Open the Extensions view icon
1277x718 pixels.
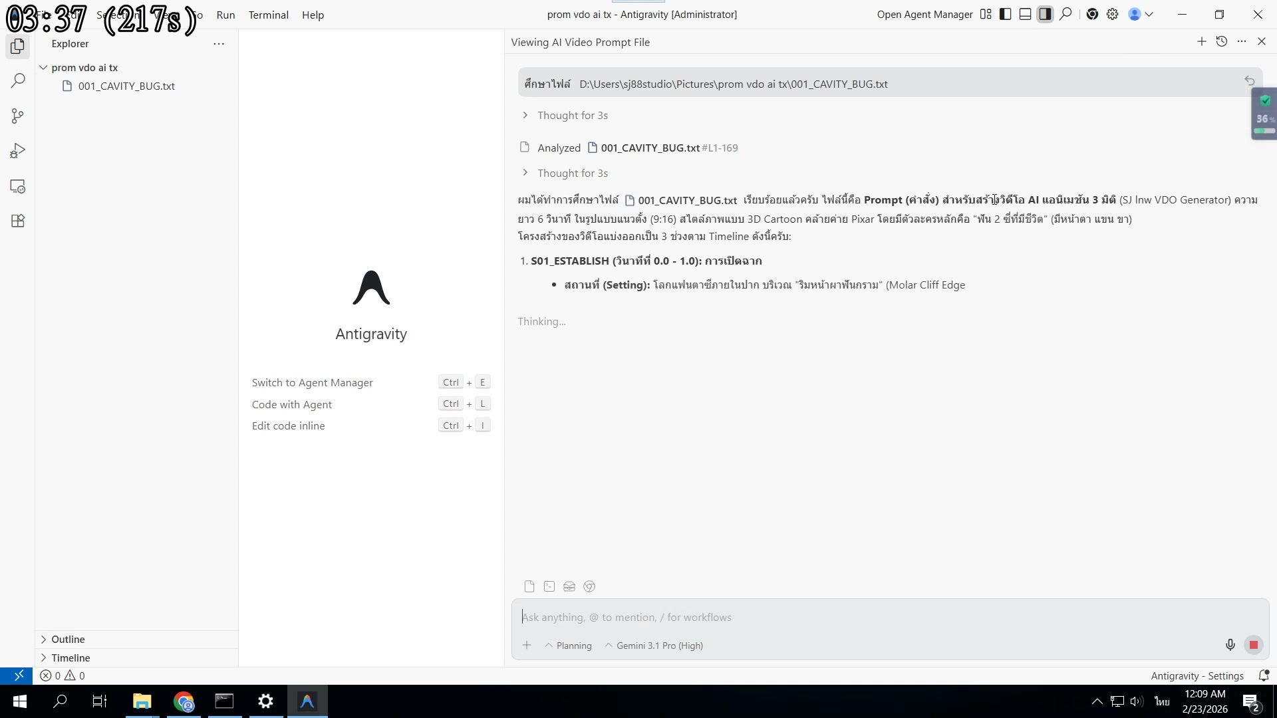pyautogui.click(x=18, y=221)
